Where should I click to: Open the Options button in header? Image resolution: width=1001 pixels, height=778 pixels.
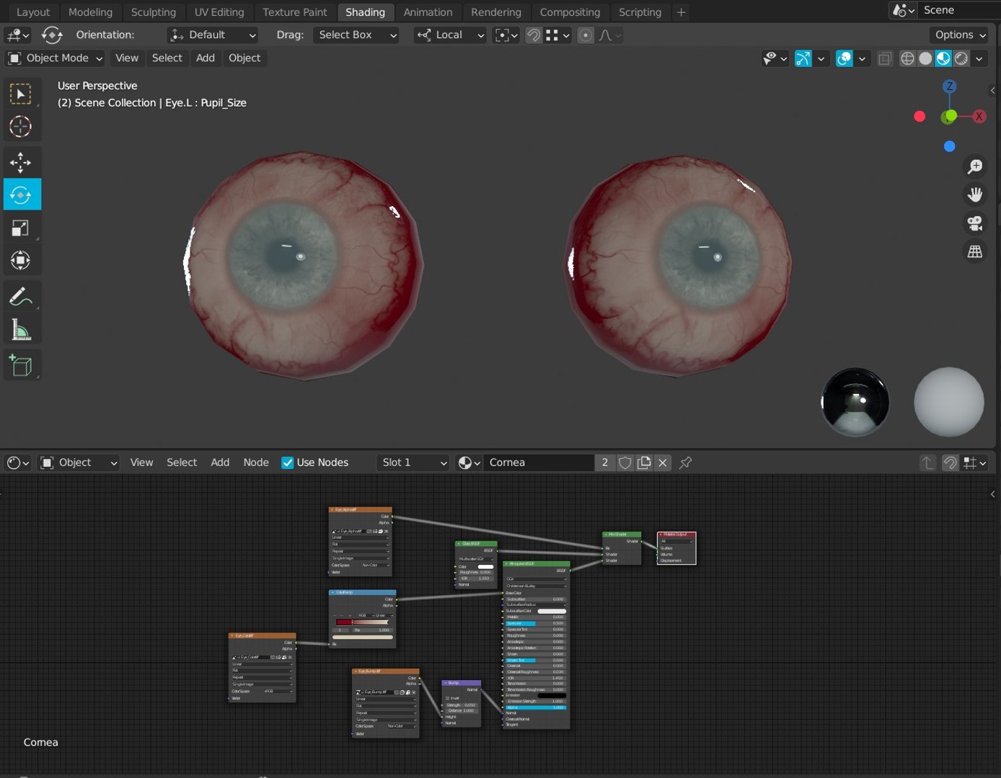pos(960,35)
